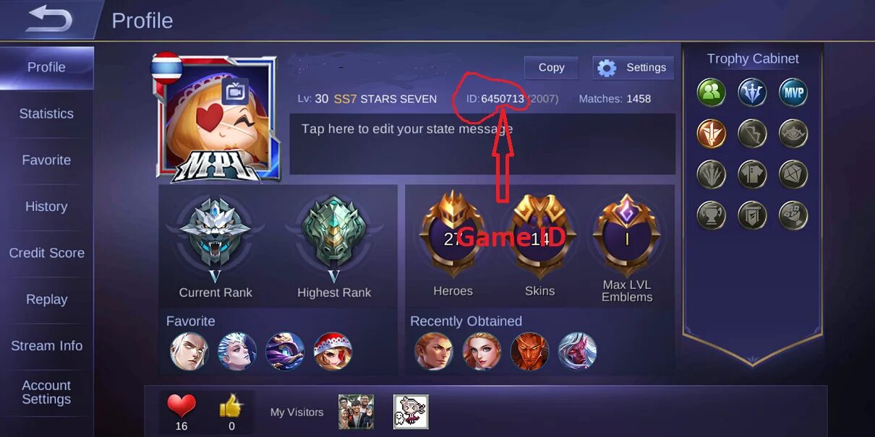Tap the MVP trophy badge

[x=793, y=92]
